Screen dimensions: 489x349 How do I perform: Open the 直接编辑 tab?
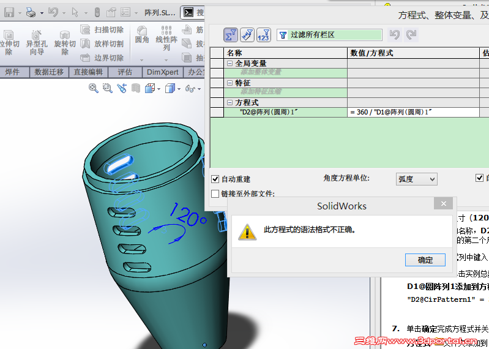point(88,72)
